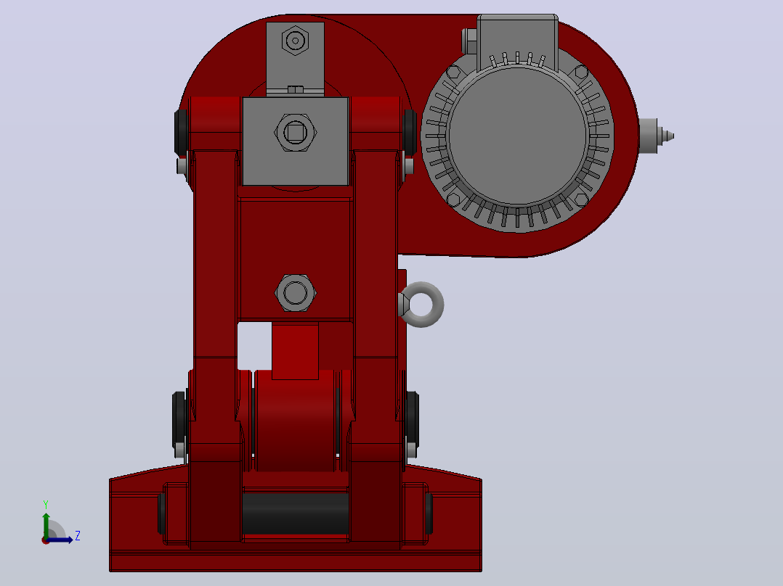The image size is (783, 586).
Task: Select the gray lifting eye bolt ring
Action: [422, 305]
